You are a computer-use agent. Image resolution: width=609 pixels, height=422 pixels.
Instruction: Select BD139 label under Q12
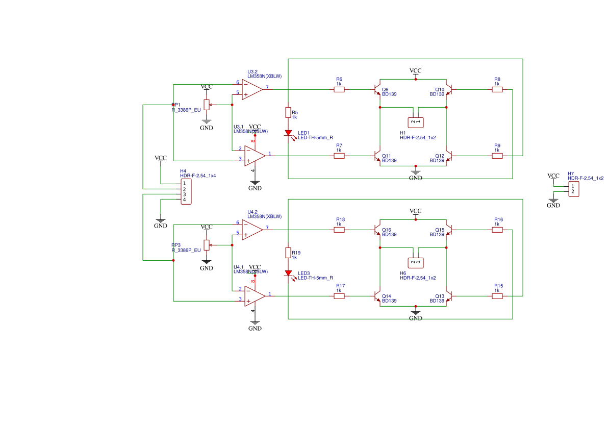tap(437, 161)
